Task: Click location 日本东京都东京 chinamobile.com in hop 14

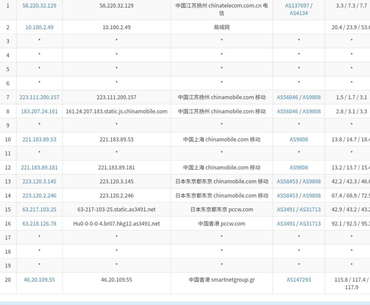Action: click(221, 196)
